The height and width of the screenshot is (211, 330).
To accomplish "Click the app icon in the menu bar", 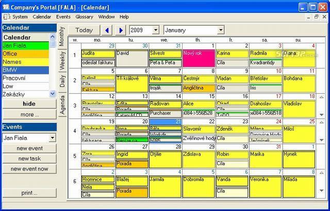I will pyautogui.click(x=7, y=17).
